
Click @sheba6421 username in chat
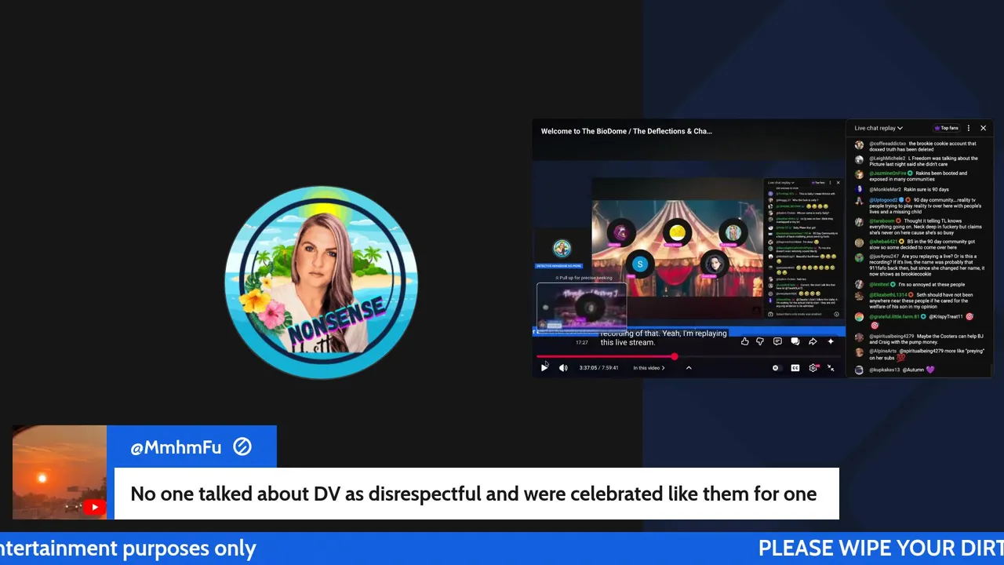(x=883, y=242)
